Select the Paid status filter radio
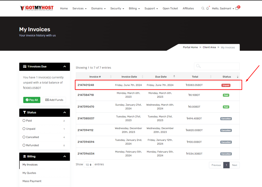 (24, 121)
